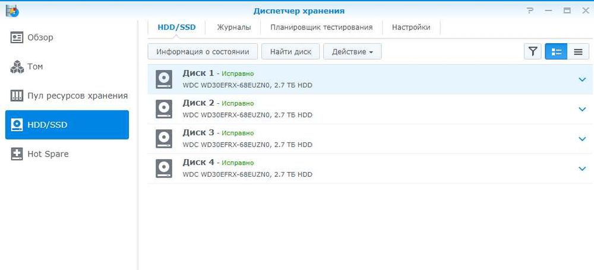Click the Найти диск button

(x=290, y=52)
